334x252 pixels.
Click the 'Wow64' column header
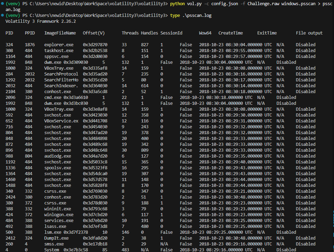tap(205, 33)
